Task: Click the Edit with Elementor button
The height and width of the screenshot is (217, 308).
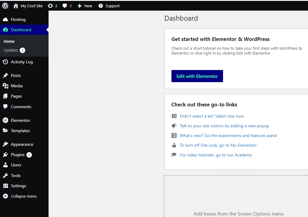Action: (197, 76)
